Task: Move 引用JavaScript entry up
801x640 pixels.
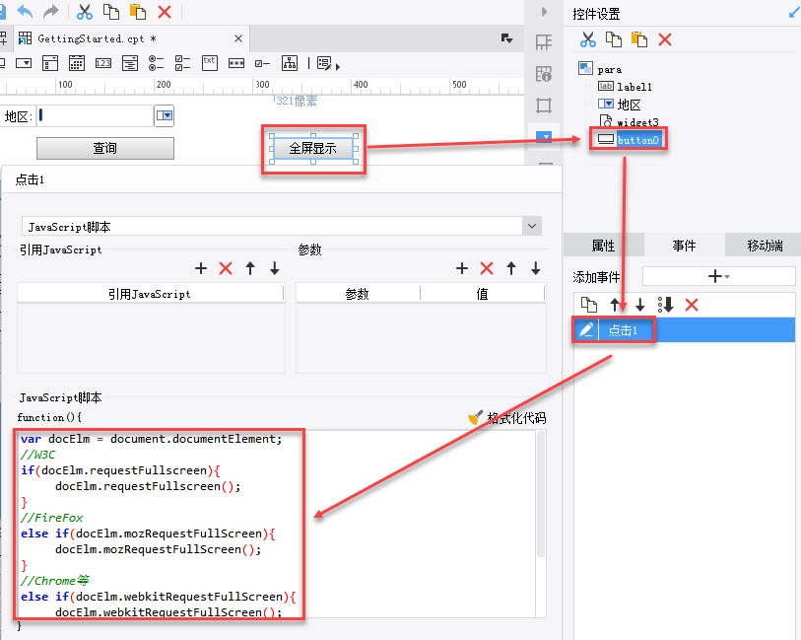Action: [x=250, y=268]
